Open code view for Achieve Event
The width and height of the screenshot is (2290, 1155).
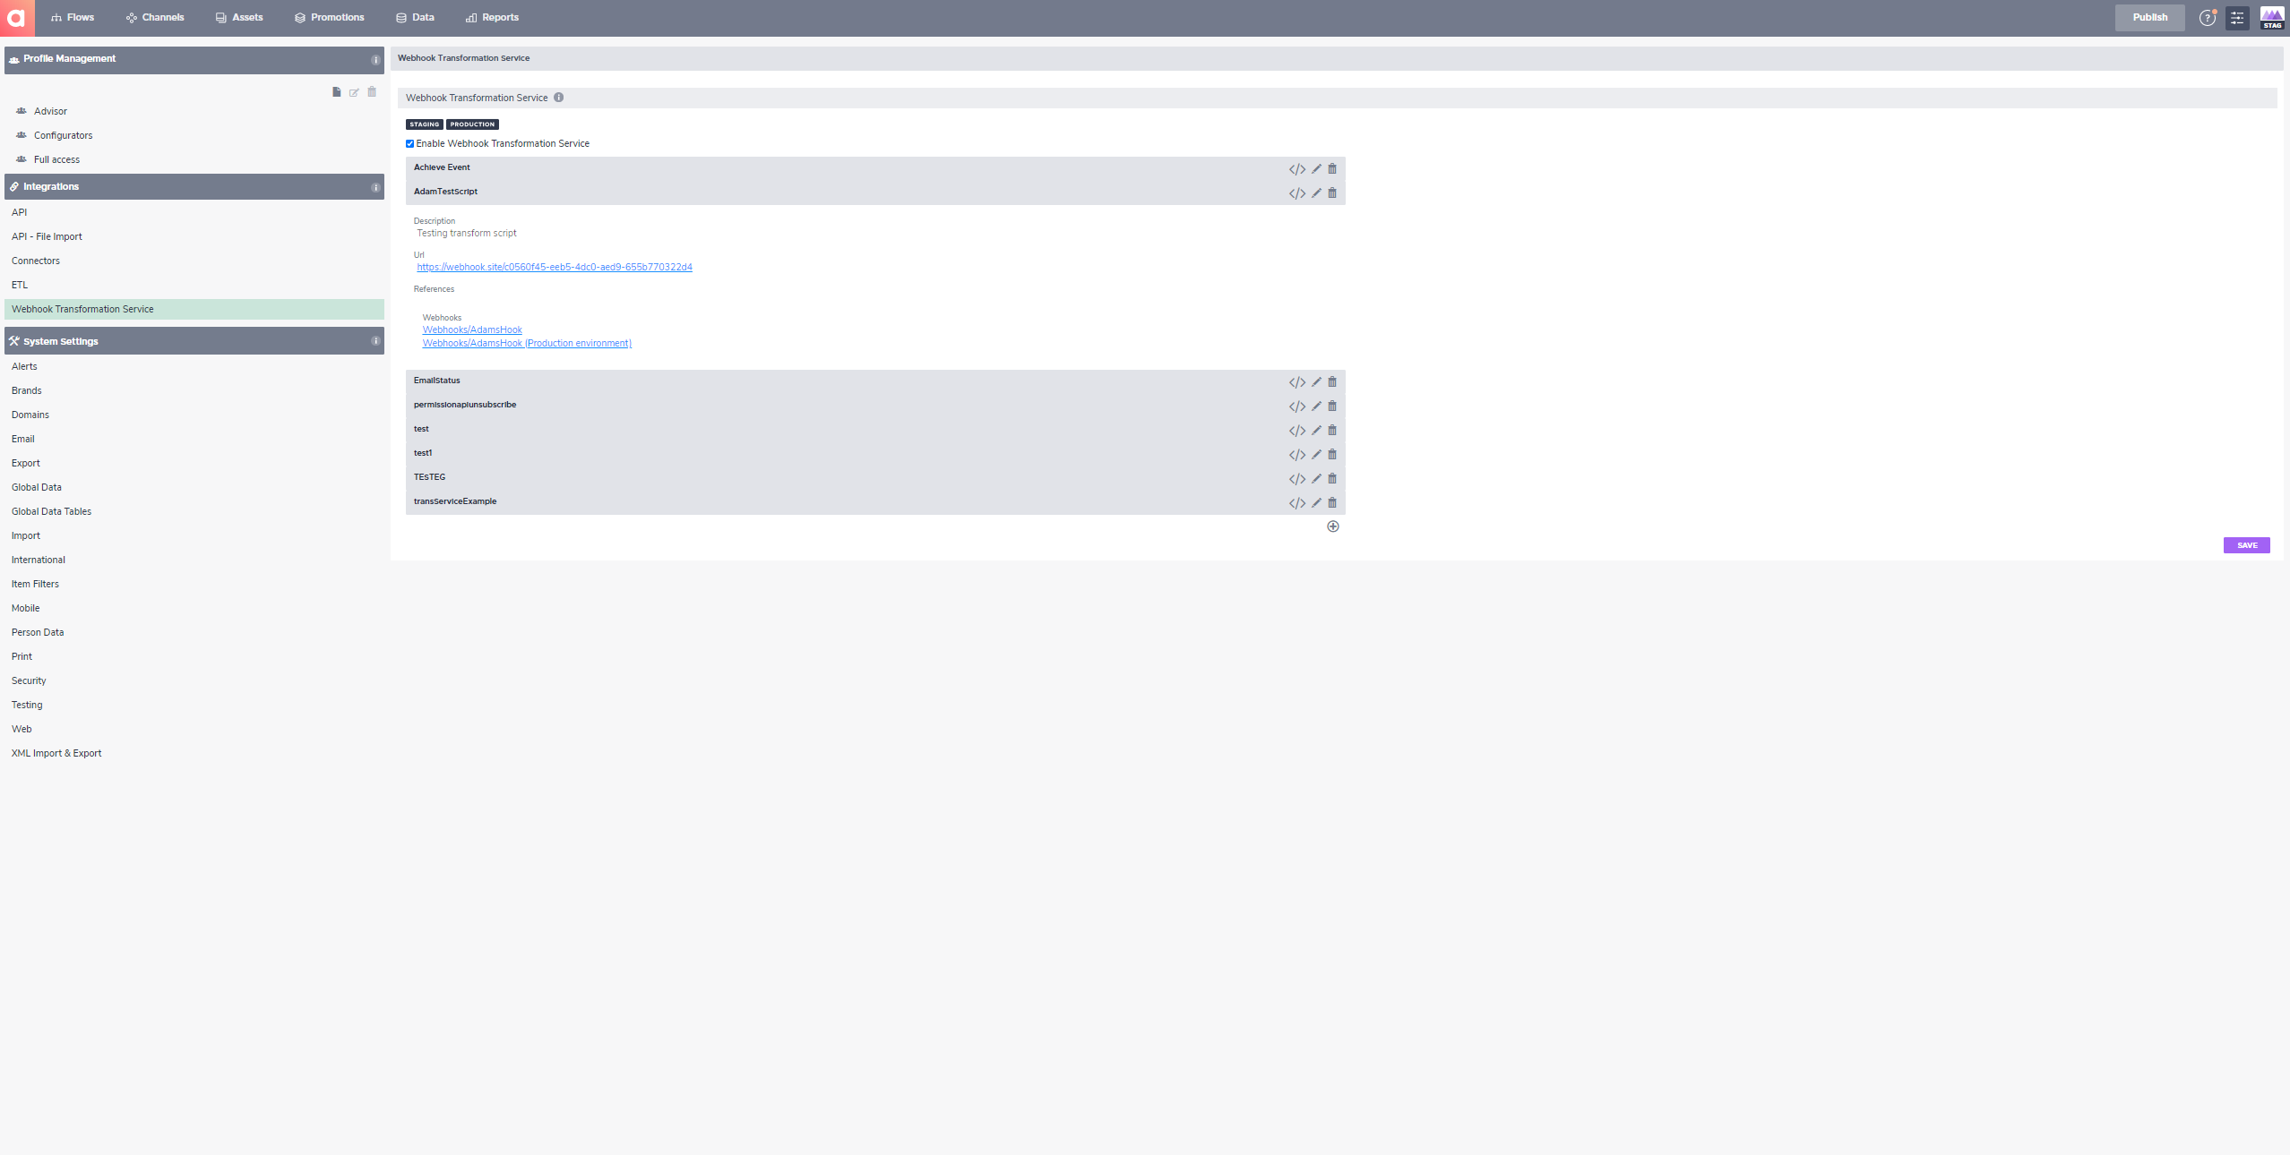click(1296, 169)
